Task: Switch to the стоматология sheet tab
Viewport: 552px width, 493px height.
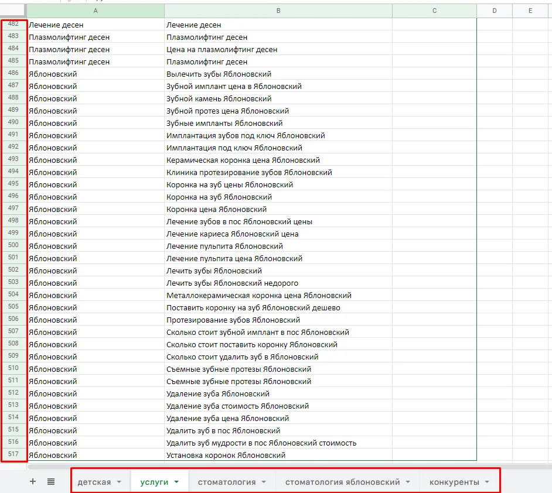Action: [x=227, y=482]
